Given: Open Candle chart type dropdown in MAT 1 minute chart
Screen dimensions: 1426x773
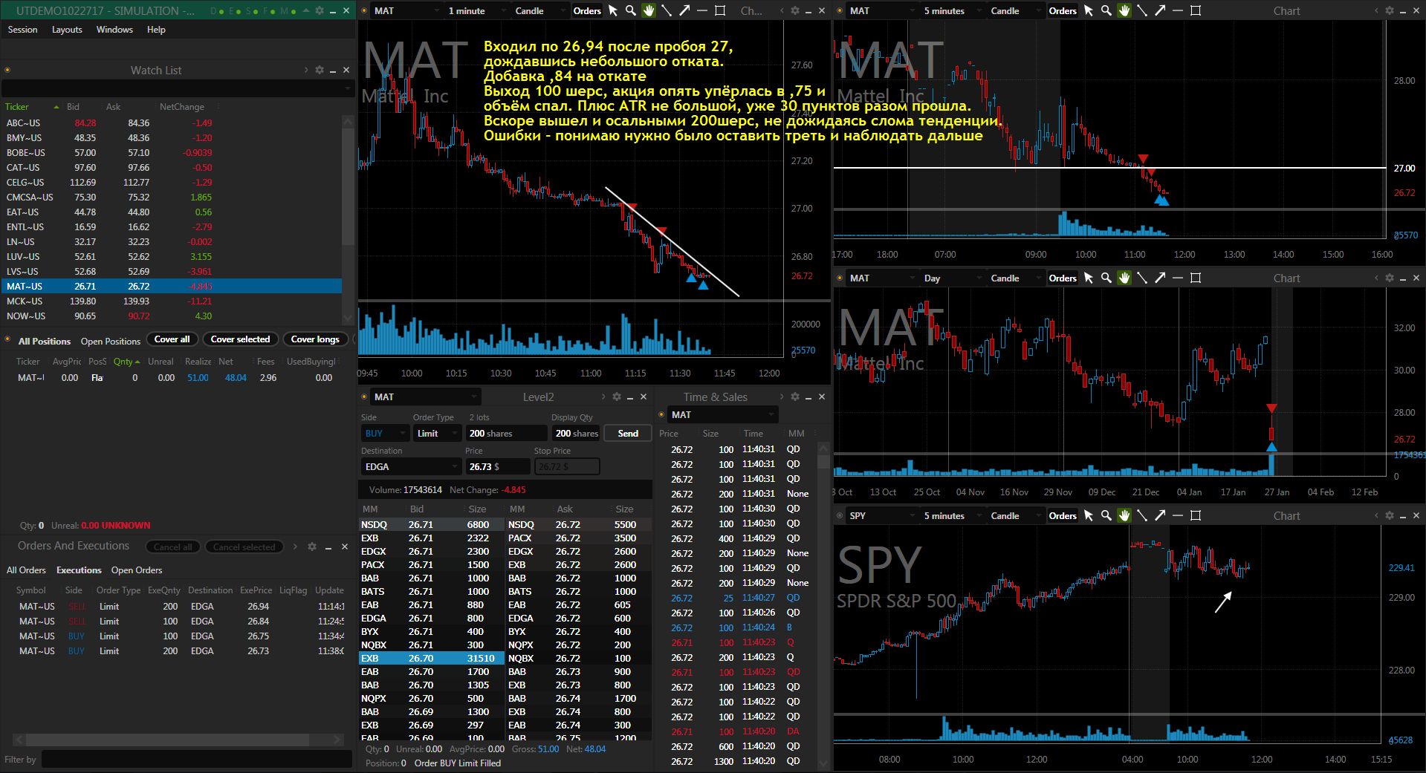Looking at the screenshot, I should click(539, 10).
